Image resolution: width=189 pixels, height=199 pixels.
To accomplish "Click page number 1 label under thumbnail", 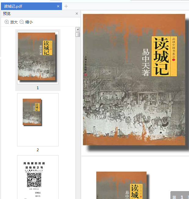I will click(x=38, y=88).
